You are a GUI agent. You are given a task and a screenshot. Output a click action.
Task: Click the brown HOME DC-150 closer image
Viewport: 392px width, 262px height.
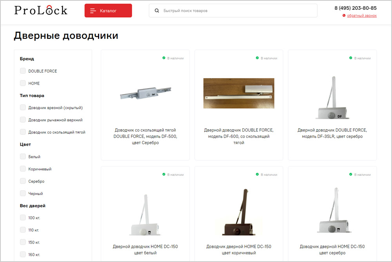[x=239, y=213]
